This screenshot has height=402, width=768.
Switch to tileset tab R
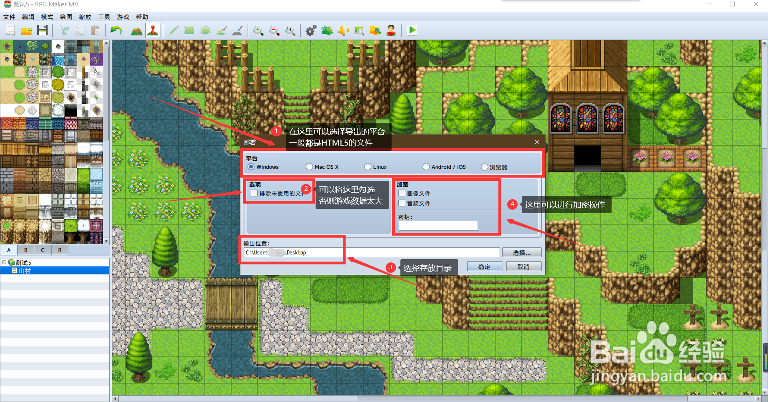[x=60, y=250]
